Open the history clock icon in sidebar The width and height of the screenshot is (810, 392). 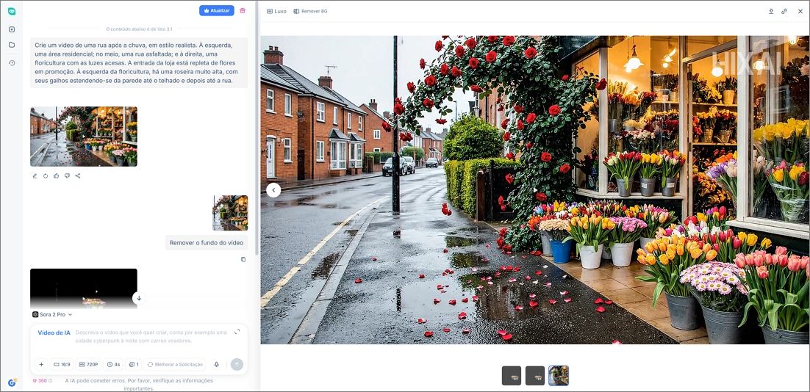coord(12,63)
